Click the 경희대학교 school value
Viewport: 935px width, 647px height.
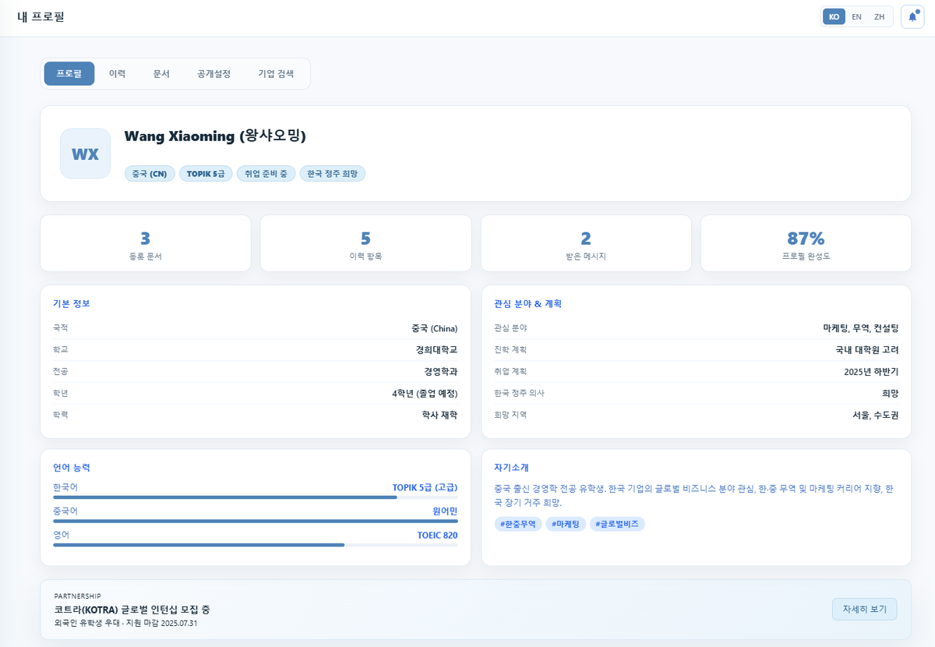point(436,350)
